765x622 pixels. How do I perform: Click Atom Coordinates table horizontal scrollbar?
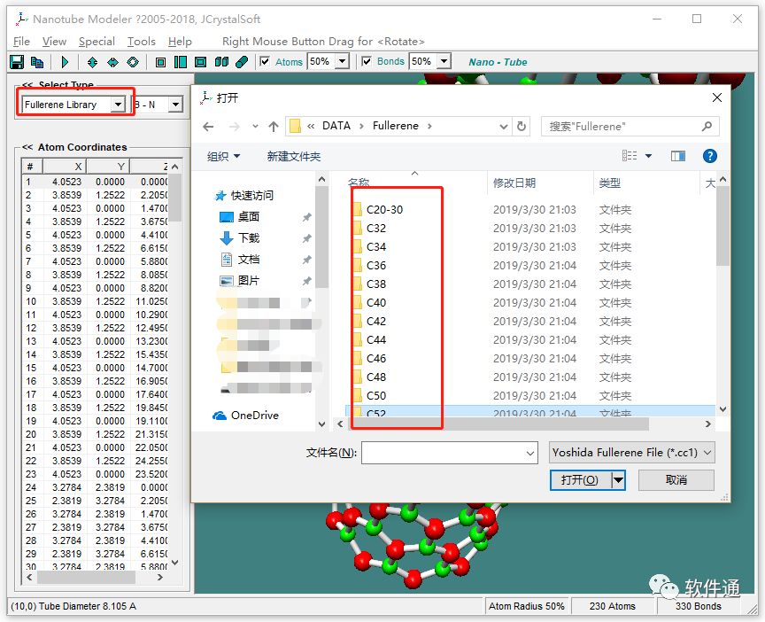coord(87,577)
